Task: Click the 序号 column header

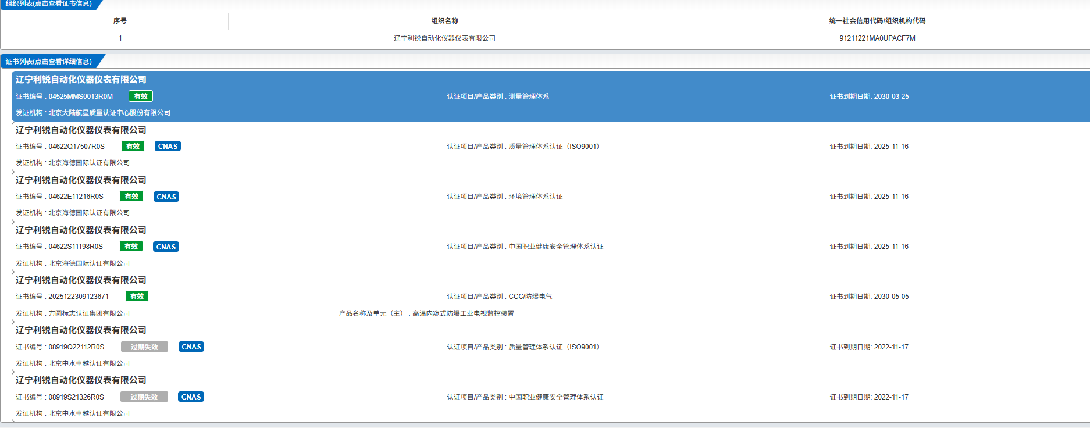Action: pos(120,21)
